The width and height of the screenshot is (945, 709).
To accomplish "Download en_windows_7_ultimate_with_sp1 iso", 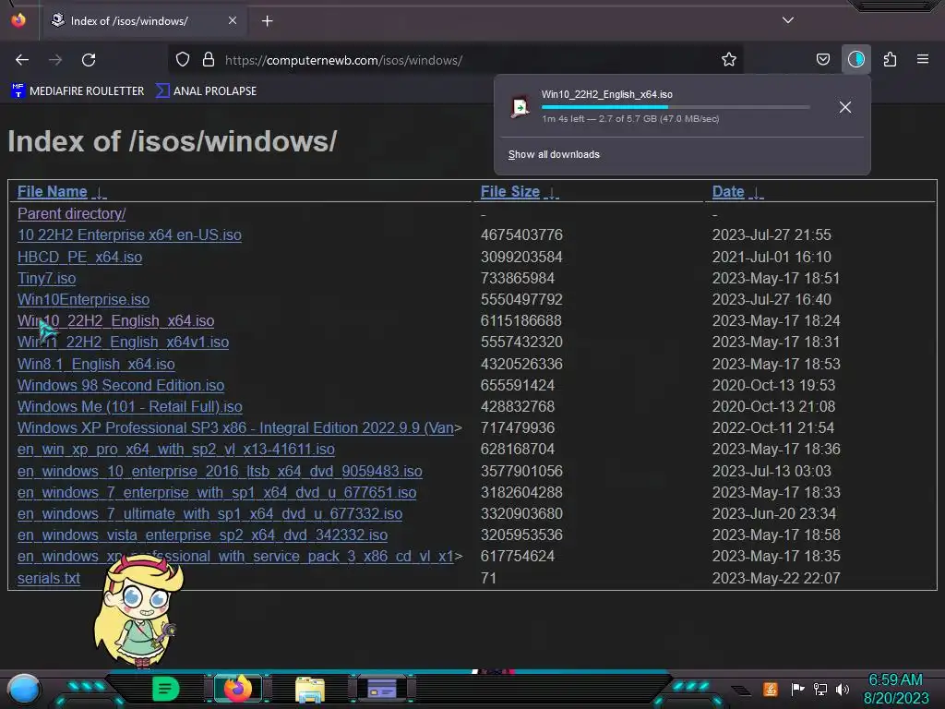I will tap(209, 513).
